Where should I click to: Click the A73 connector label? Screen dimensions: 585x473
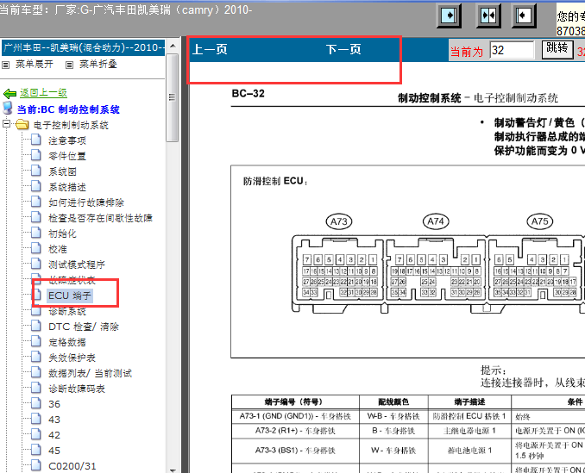pos(339,221)
